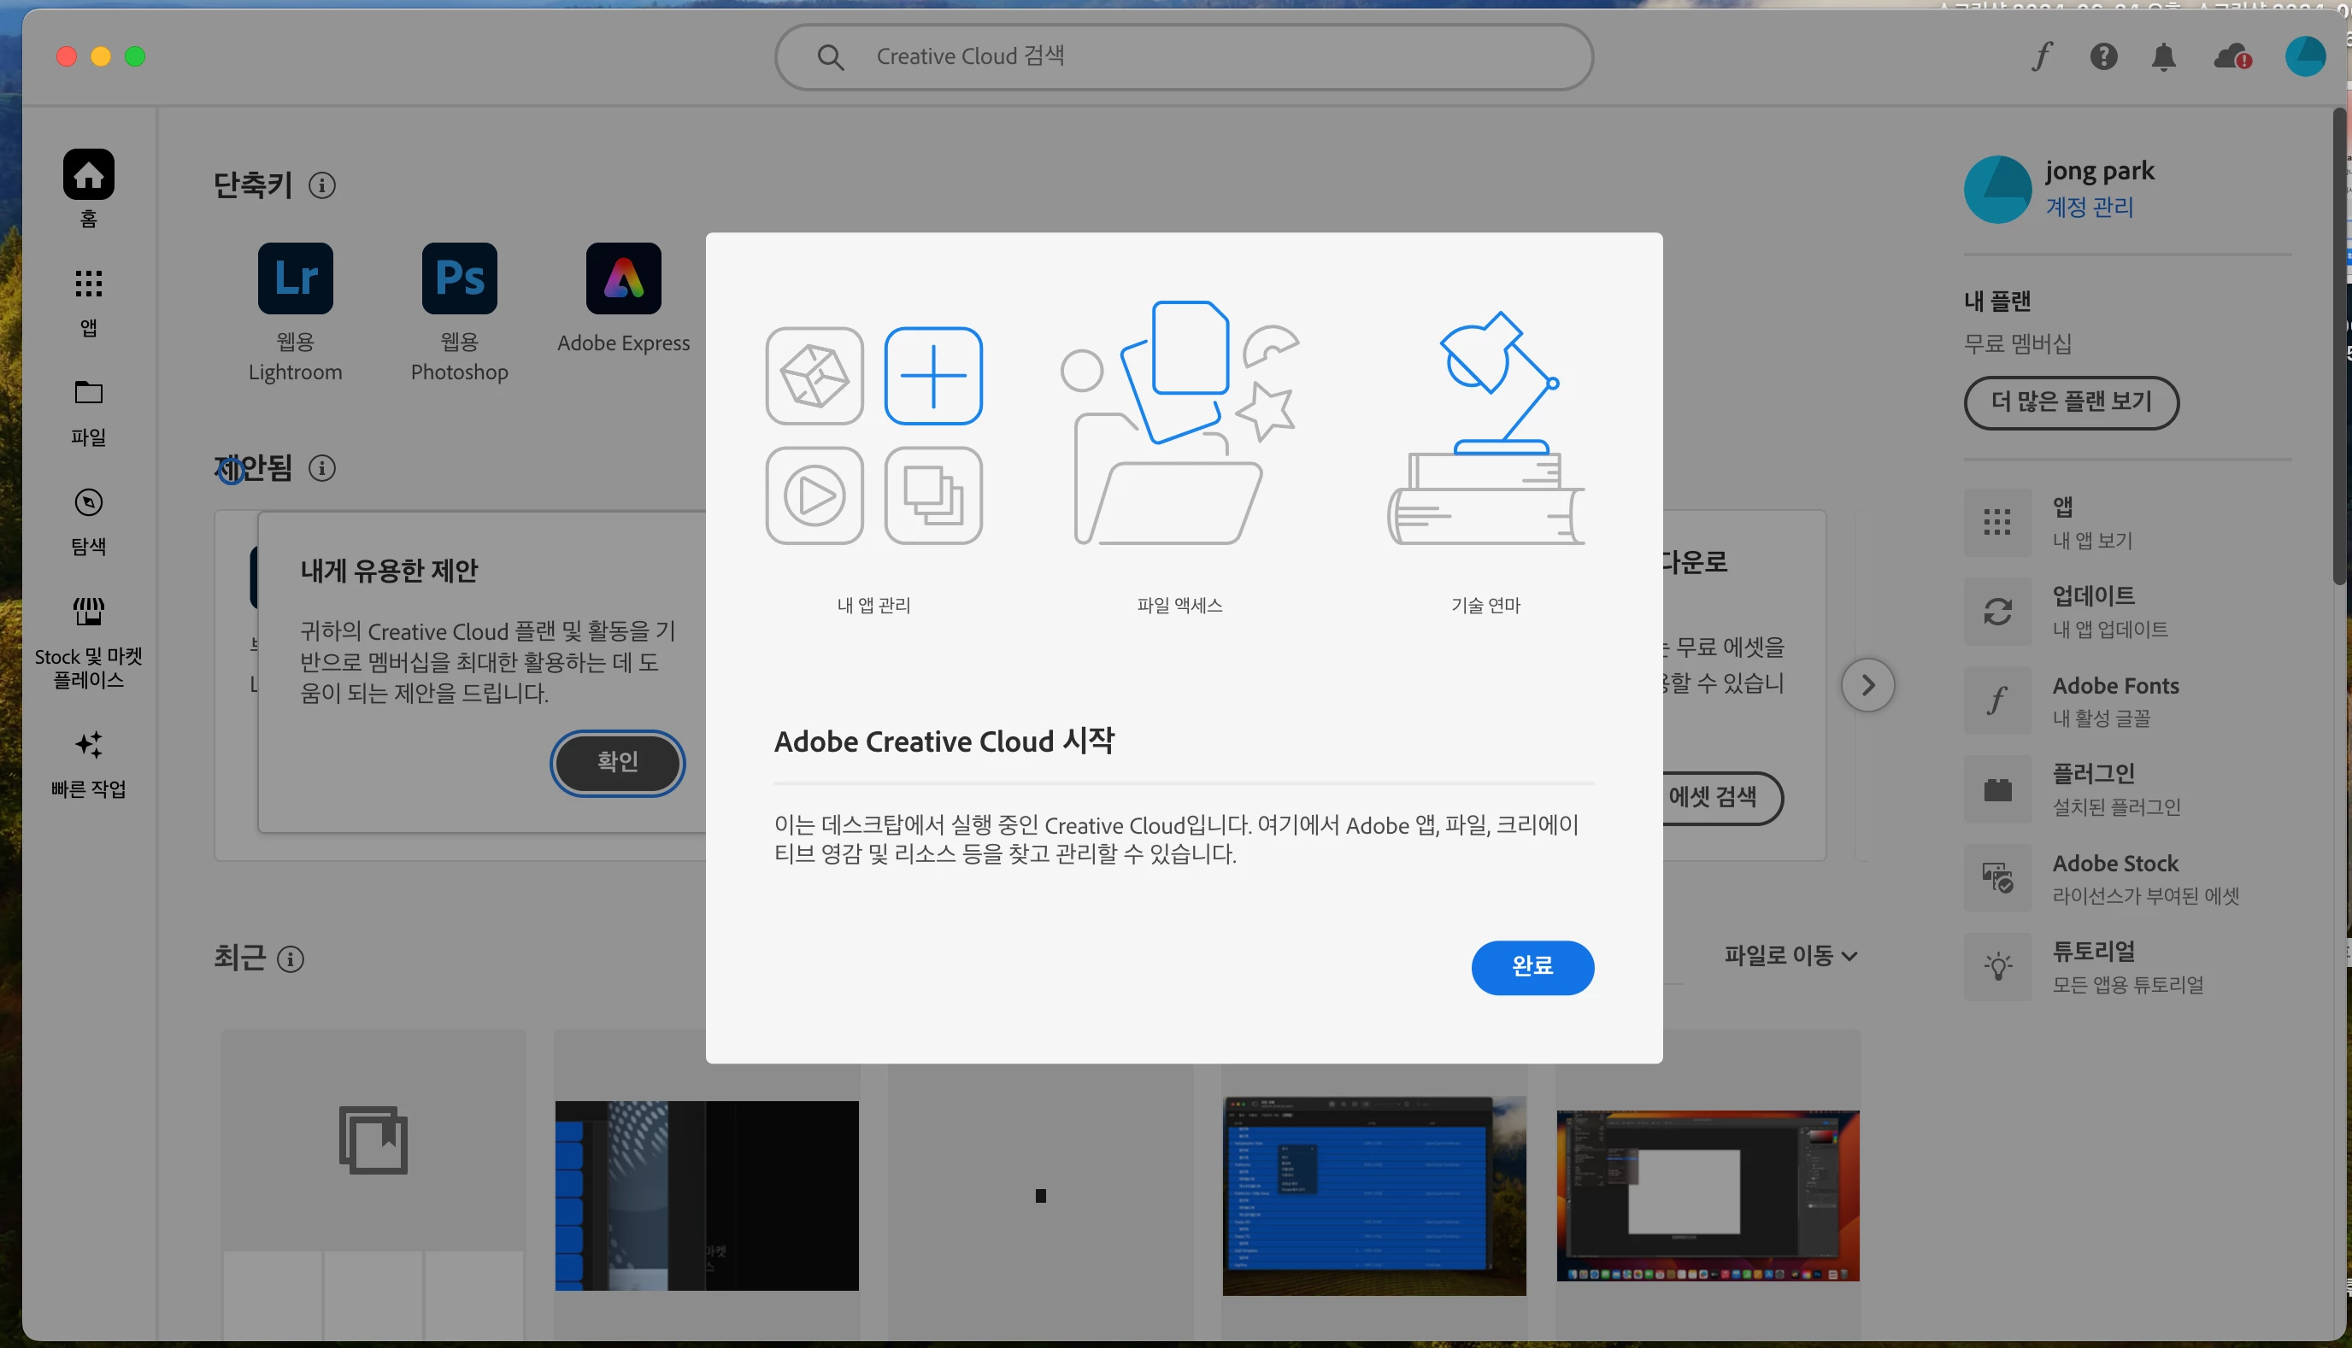The width and height of the screenshot is (2352, 1348).
Task: Open the help question mark icon
Action: tap(2103, 56)
